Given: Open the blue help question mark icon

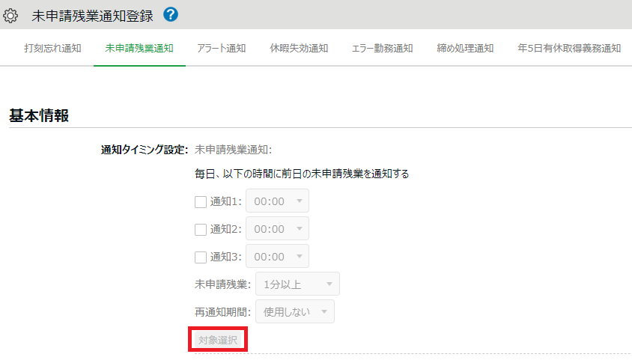Looking at the screenshot, I should pos(170,14).
